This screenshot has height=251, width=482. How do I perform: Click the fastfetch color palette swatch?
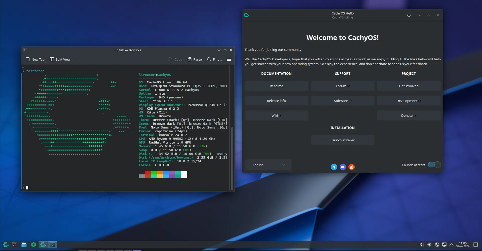pyautogui.click(x=163, y=174)
